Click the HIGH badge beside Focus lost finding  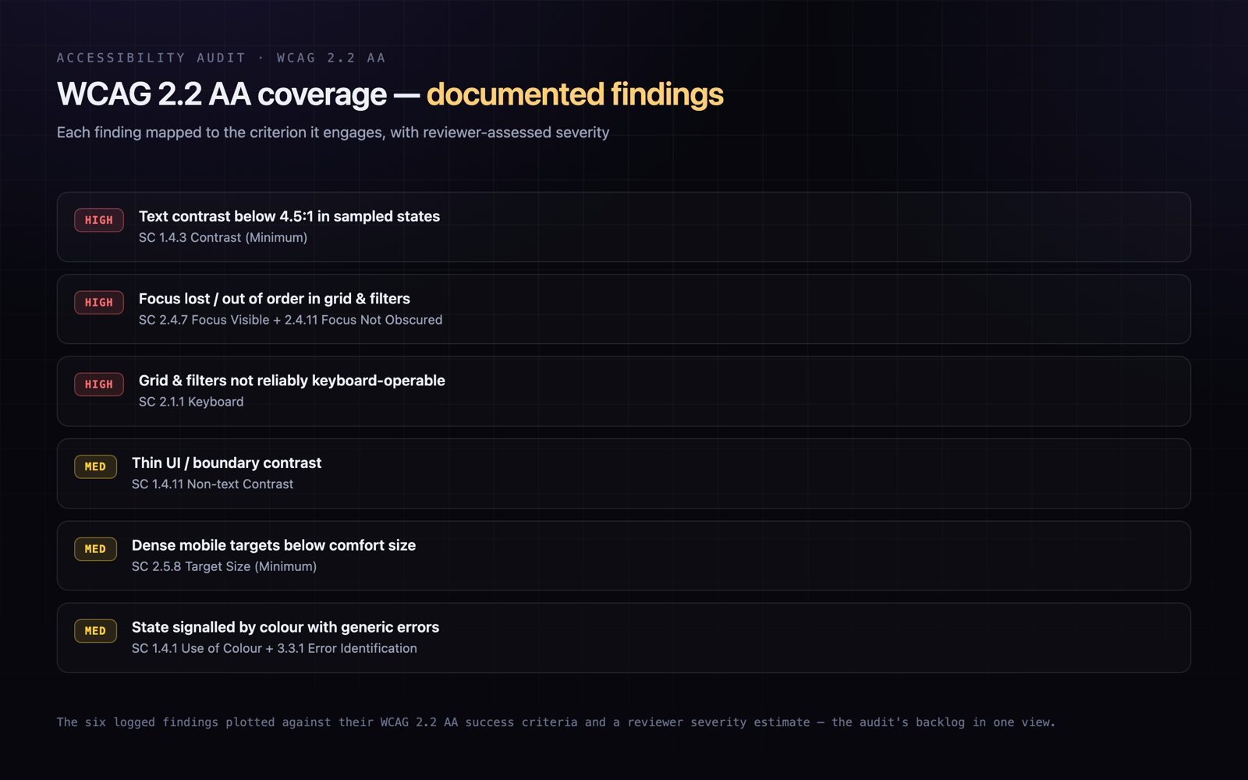tap(99, 302)
